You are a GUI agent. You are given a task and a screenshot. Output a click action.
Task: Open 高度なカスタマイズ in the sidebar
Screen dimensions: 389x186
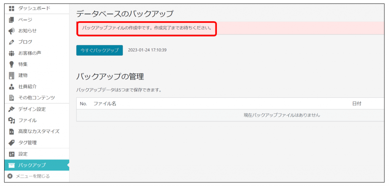coord(39,131)
